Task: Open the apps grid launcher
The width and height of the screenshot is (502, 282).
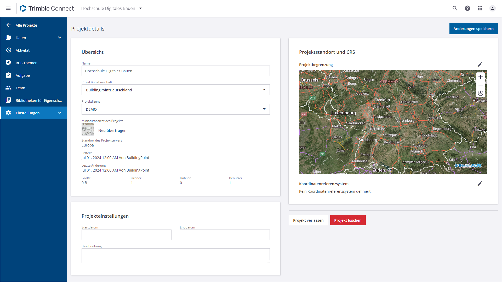Action: (480, 8)
